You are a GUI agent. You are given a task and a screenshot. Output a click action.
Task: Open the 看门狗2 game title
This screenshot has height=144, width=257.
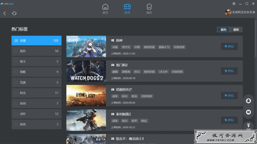click(x=122, y=65)
